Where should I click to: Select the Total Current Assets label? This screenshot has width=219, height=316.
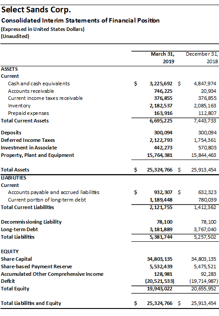[25, 121]
